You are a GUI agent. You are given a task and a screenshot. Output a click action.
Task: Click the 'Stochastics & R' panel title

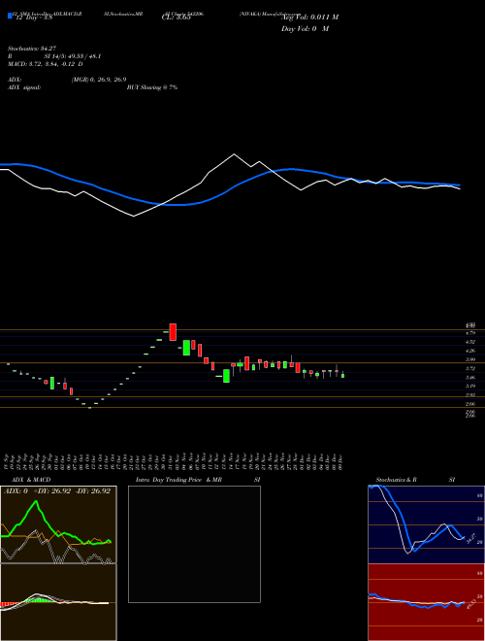[397, 480]
